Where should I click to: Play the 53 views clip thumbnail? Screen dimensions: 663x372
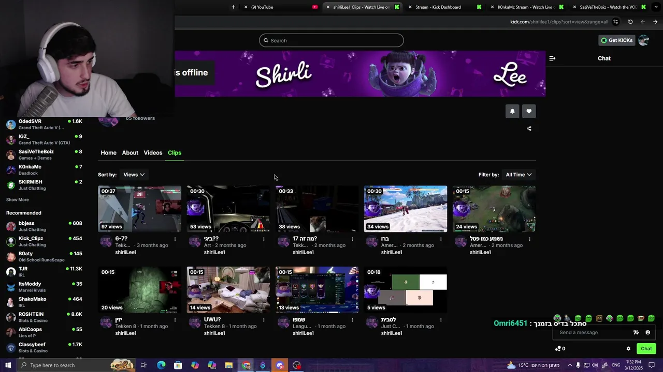point(228,209)
